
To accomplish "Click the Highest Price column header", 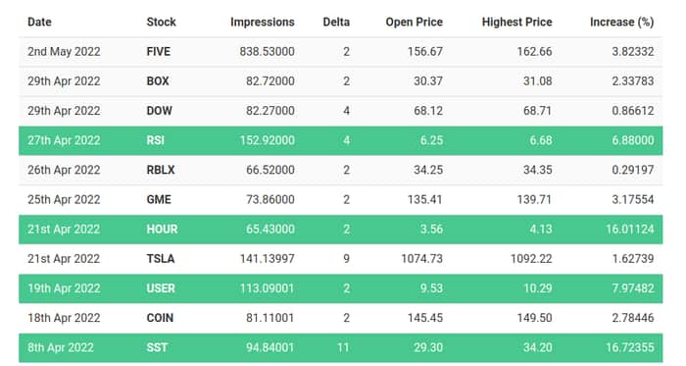I will pyautogui.click(x=516, y=22).
